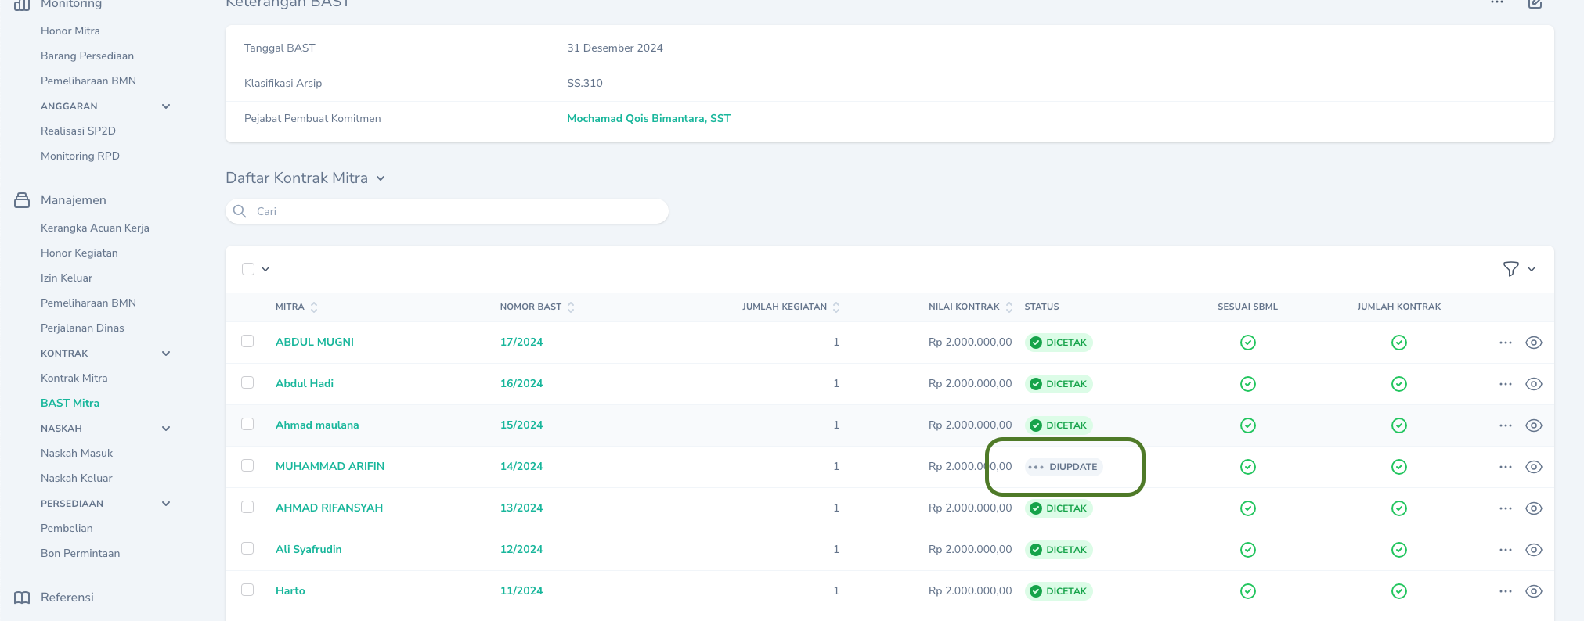View details for ABDUL MUGNI row
Image resolution: width=1584 pixels, height=621 pixels.
(1534, 343)
